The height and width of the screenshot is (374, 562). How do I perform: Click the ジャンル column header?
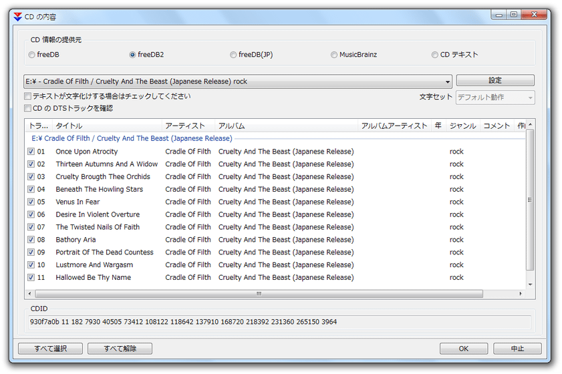coord(462,126)
